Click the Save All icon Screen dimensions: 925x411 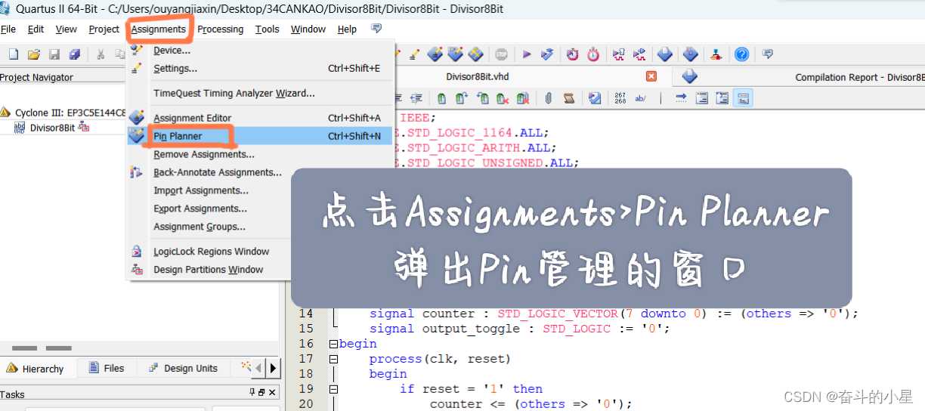pos(74,54)
